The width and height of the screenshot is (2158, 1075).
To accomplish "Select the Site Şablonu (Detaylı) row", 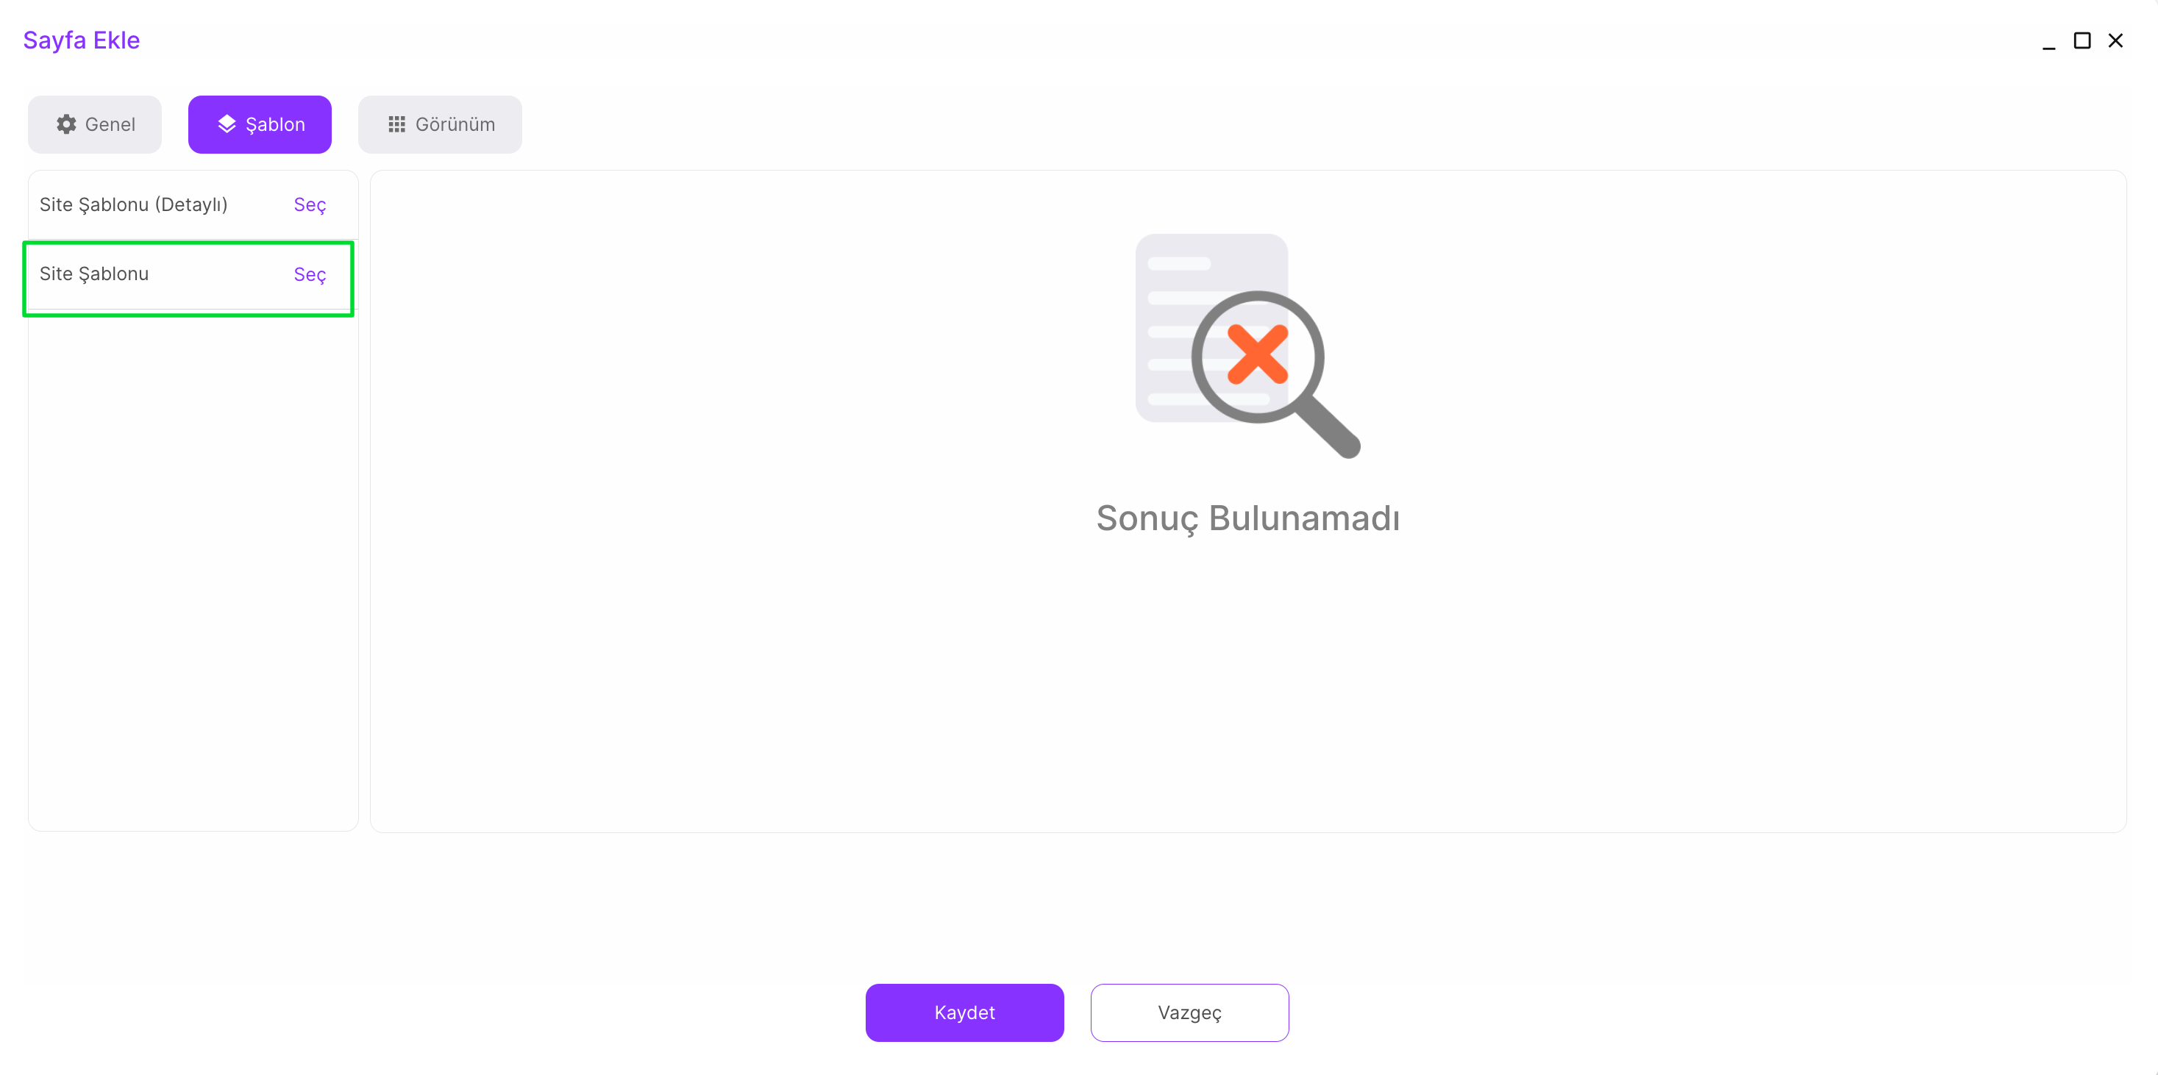I will click(x=133, y=205).
